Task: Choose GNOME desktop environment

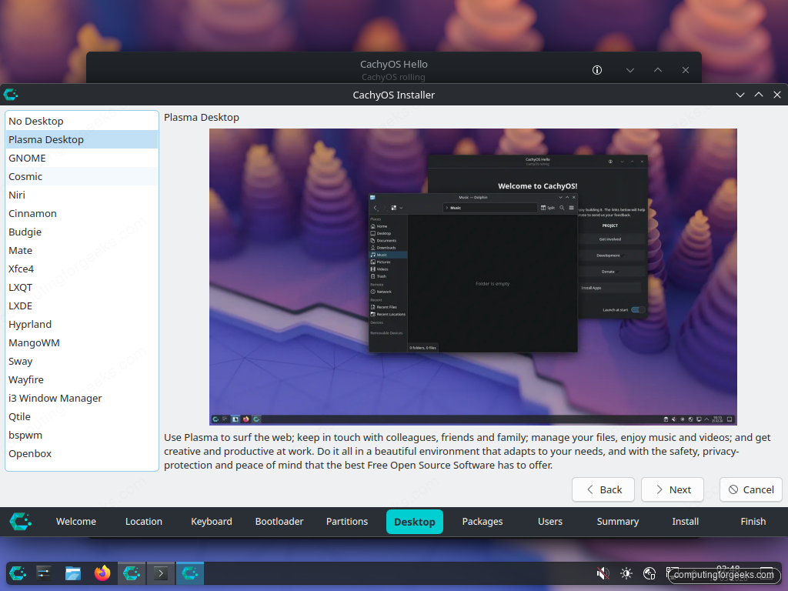Action: click(x=82, y=158)
